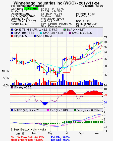Click the green Divergence legend swatch

coord(75,110)
